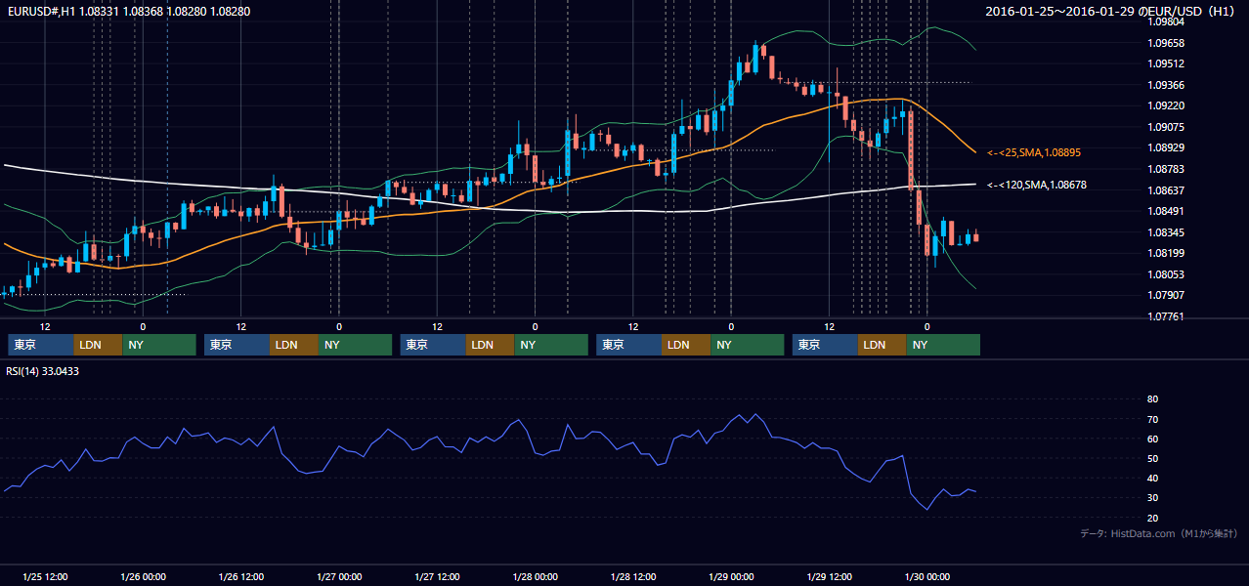Click the 1/28 12:00 date label
This screenshot has height=586, width=1249.
[x=634, y=576]
